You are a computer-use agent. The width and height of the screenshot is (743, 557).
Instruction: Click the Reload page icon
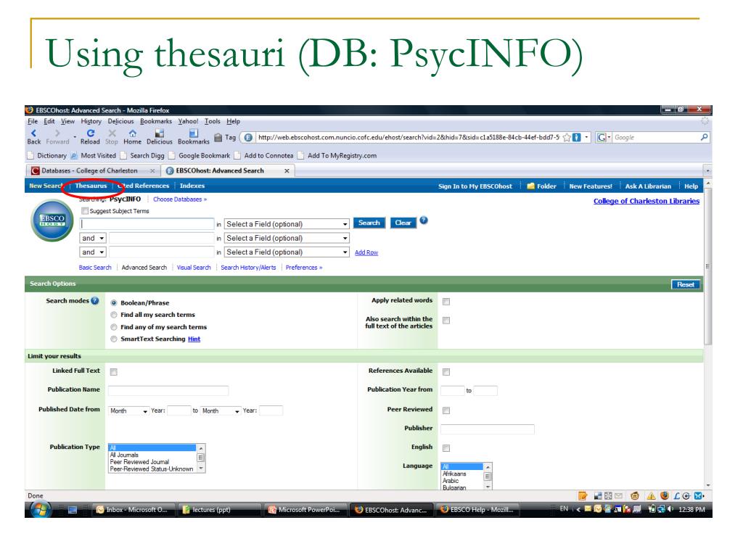pyautogui.click(x=90, y=133)
